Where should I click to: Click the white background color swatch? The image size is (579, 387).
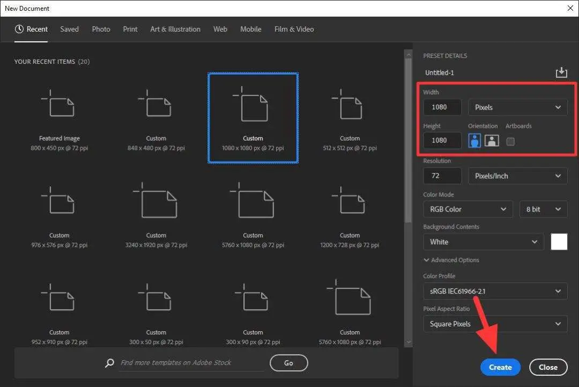[x=559, y=242]
